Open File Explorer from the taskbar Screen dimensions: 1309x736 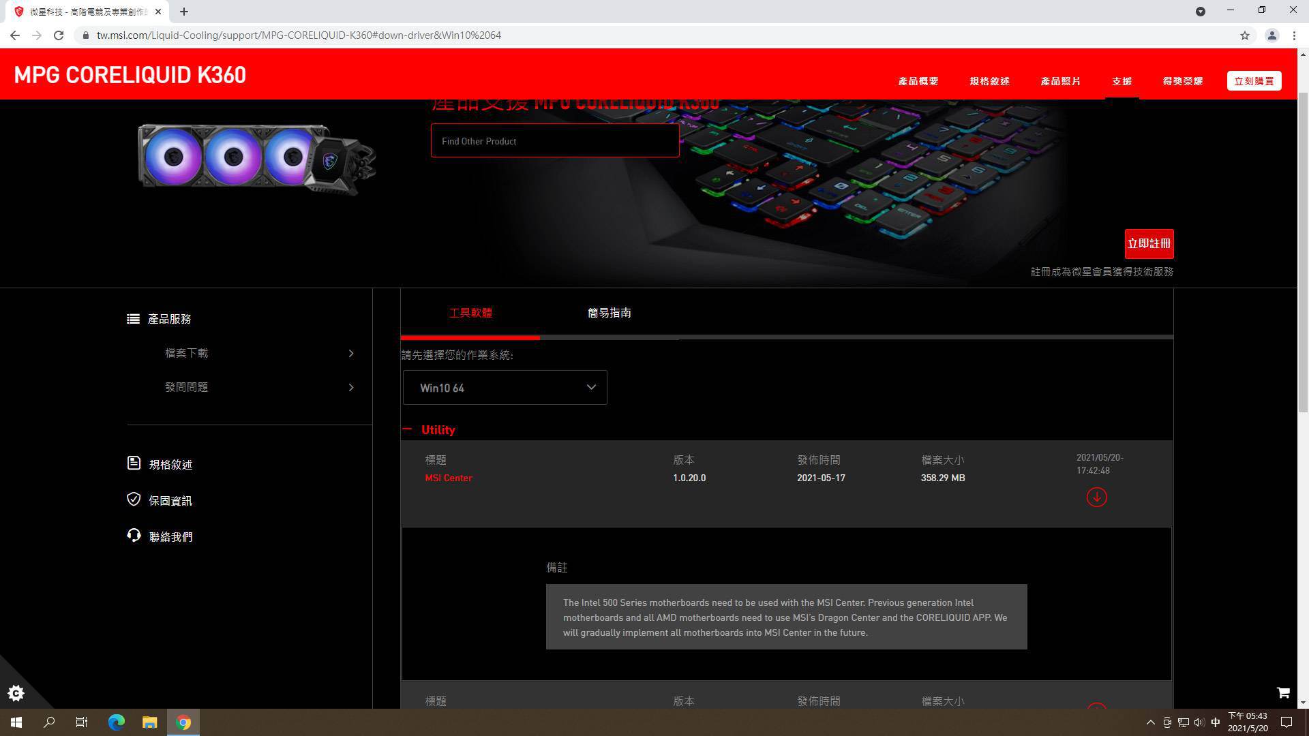(149, 722)
